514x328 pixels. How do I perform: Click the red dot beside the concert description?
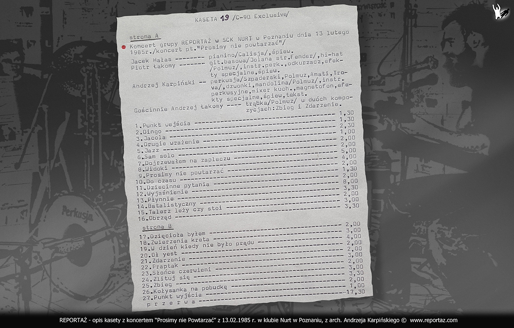pyautogui.click(x=124, y=47)
